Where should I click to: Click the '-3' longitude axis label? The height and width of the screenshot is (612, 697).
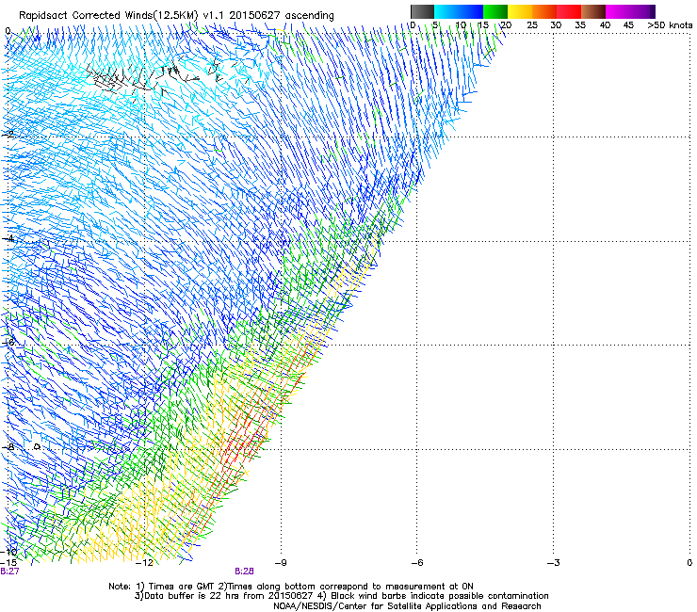553,563
